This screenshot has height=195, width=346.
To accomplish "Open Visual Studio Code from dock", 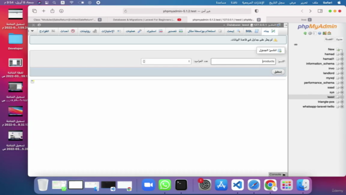I will [x=237, y=185].
